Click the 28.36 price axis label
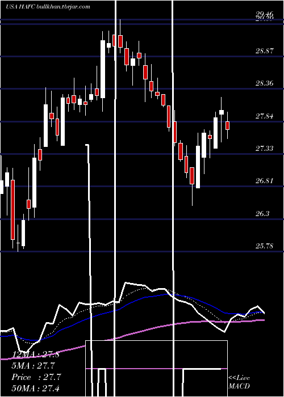 point(265,83)
